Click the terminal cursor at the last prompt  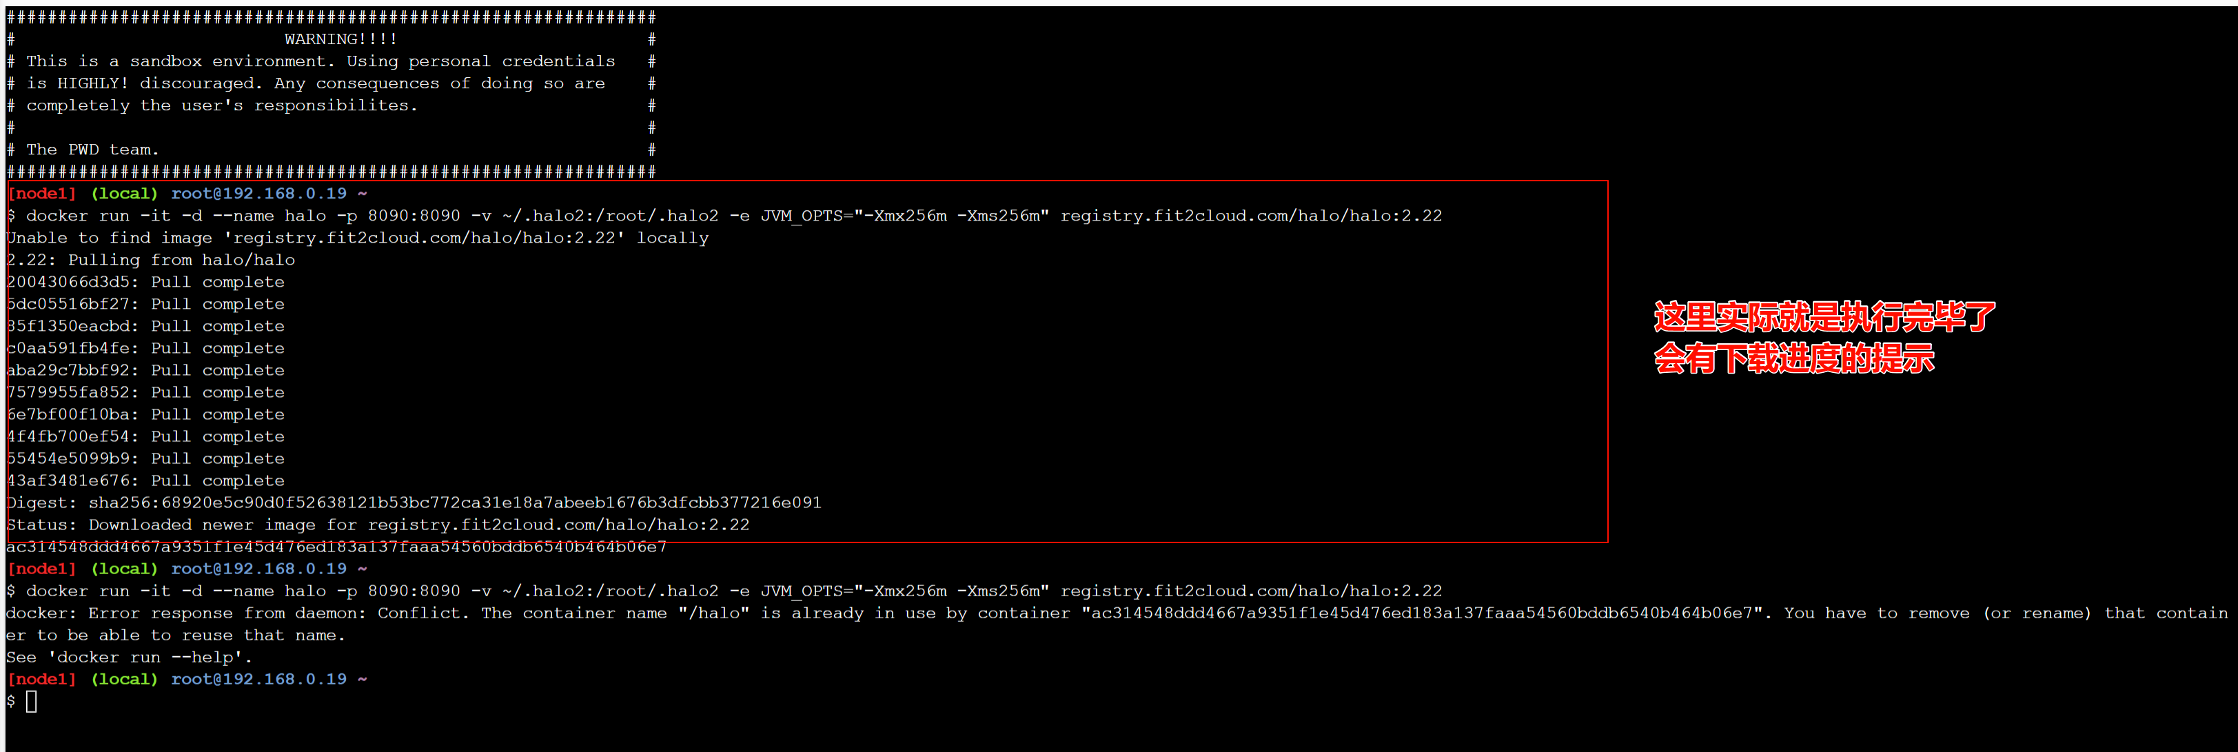coord(31,702)
